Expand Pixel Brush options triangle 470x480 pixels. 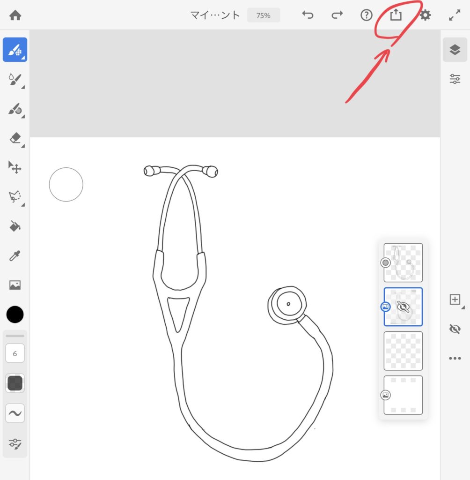[23, 58]
